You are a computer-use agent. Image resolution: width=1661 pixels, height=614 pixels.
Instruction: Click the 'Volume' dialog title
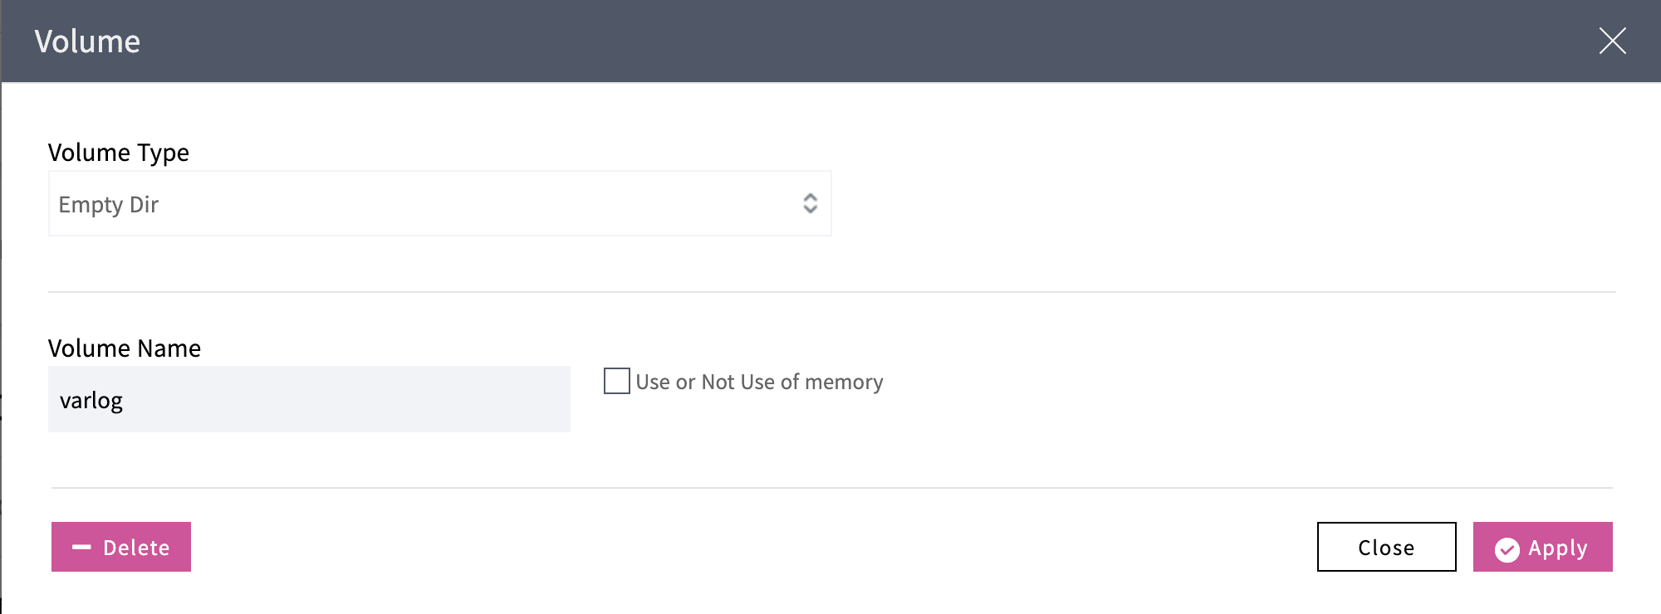87,41
